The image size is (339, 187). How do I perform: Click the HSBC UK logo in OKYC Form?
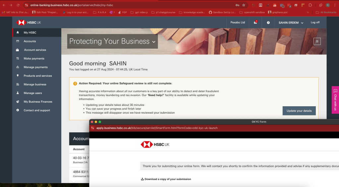(x=155, y=144)
